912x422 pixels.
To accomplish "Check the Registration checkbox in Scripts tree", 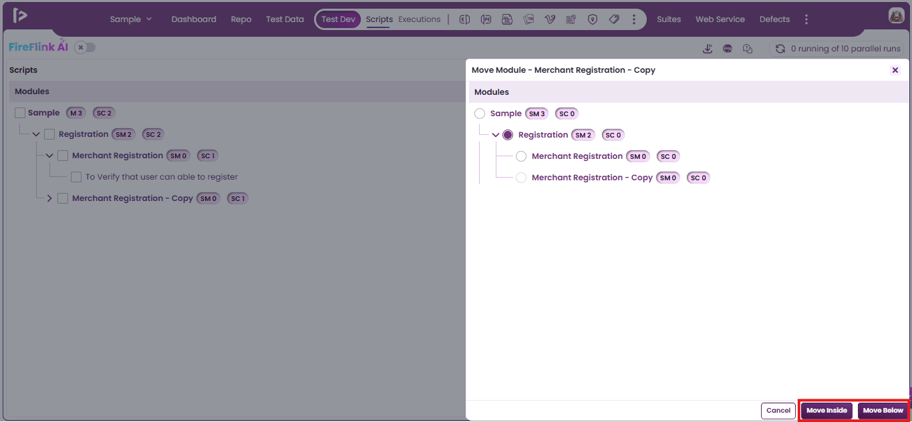I will click(x=49, y=134).
